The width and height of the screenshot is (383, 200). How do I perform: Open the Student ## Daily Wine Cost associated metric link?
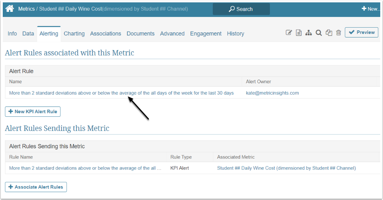click(x=286, y=168)
